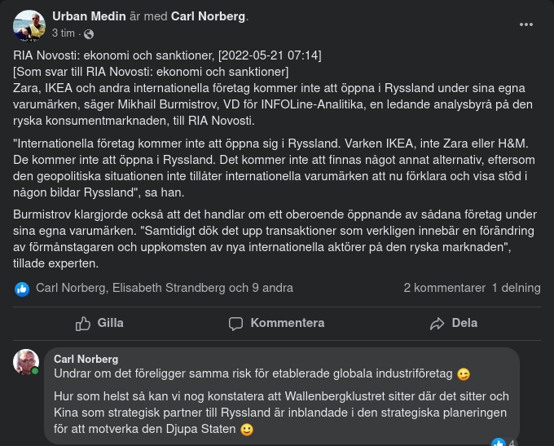Open the three-dot post options menu

point(526,24)
